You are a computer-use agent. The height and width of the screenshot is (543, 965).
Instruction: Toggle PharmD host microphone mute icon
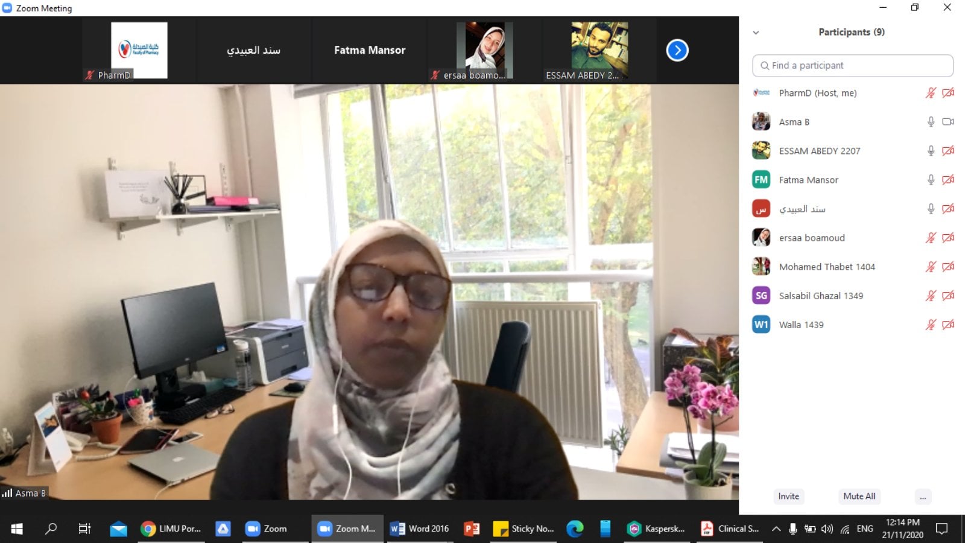point(931,93)
